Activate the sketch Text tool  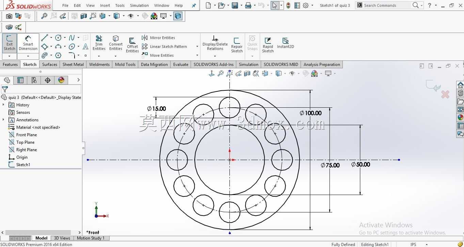(x=85, y=47)
